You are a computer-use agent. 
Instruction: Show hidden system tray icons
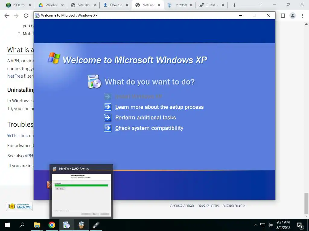click(255, 225)
